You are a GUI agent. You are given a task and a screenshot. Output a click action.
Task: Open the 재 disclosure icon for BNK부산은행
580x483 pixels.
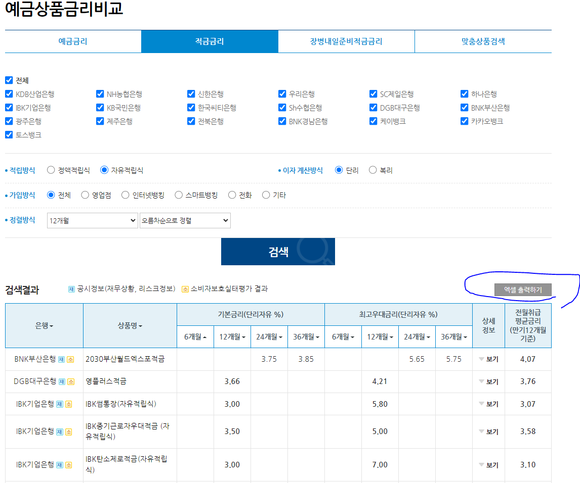click(61, 359)
